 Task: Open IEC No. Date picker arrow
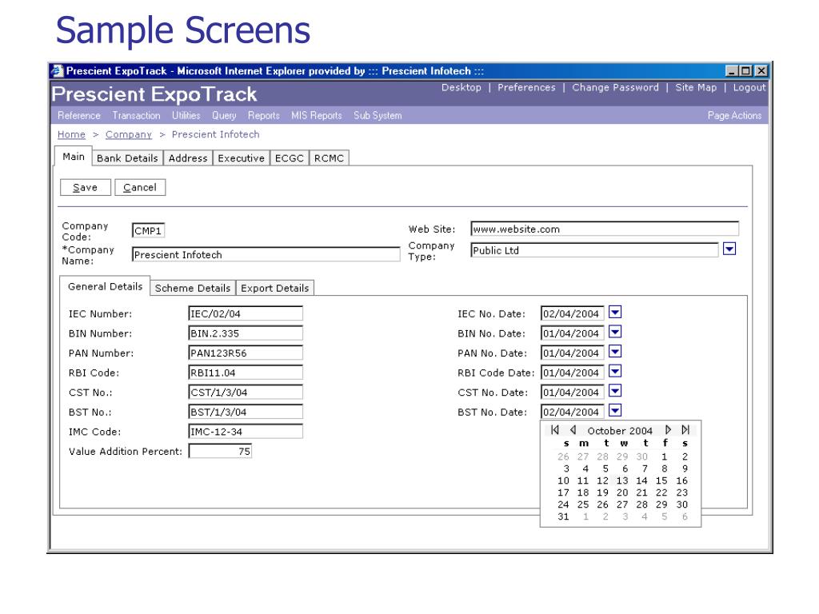coord(615,313)
